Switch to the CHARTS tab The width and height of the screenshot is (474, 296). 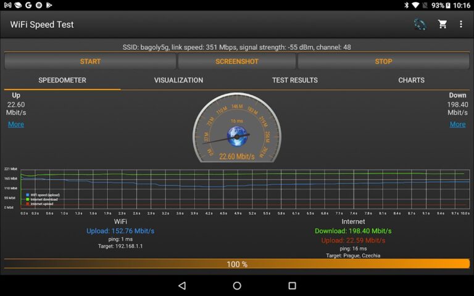pos(412,80)
